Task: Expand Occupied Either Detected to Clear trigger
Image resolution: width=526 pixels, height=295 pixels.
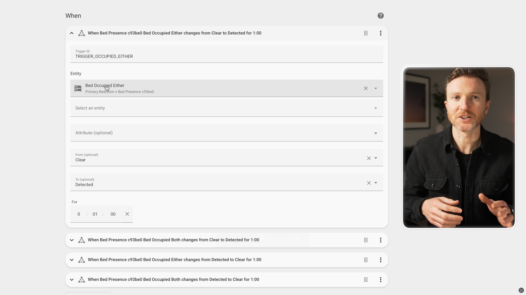Action: point(72,260)
